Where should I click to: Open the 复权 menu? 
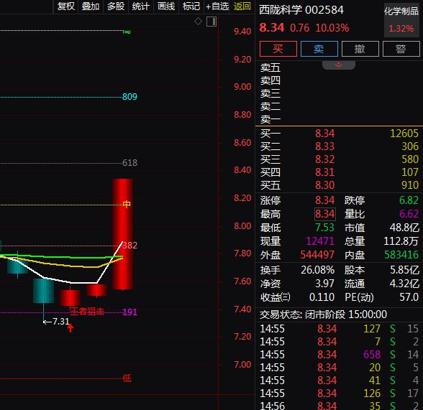(66, 6)
